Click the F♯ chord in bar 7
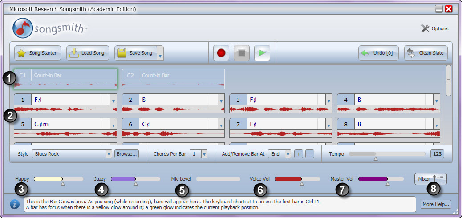Viewport: 462px width, 218px height. pos(253,124)
